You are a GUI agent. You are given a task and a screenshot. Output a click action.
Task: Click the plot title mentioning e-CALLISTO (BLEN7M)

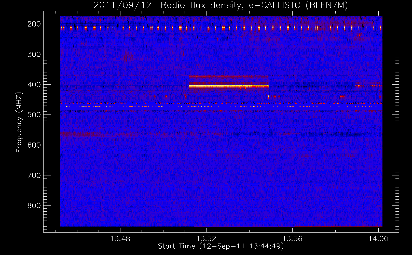(x=221, y=5)
